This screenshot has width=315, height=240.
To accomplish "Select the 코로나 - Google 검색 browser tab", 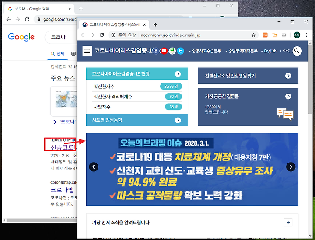I will [39, 9].
